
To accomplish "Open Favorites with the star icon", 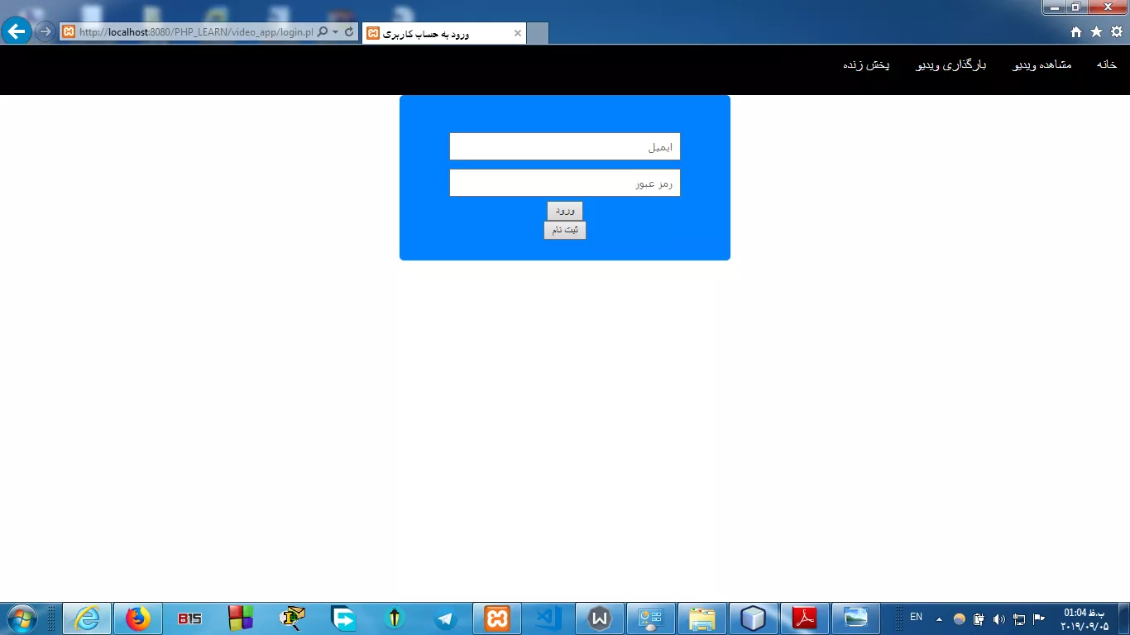I will click(1096, 32).
